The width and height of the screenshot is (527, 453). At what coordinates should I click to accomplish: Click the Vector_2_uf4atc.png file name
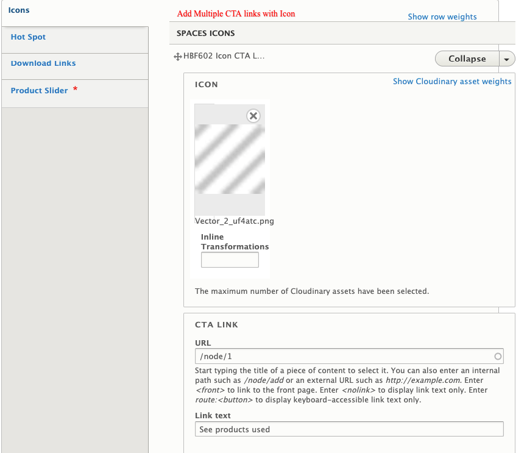click(x=235, y=221)
